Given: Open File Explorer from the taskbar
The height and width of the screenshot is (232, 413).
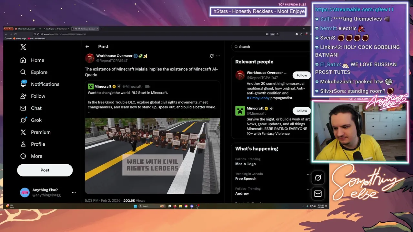Looking at the screenshot, I should (x=181, y=206).
